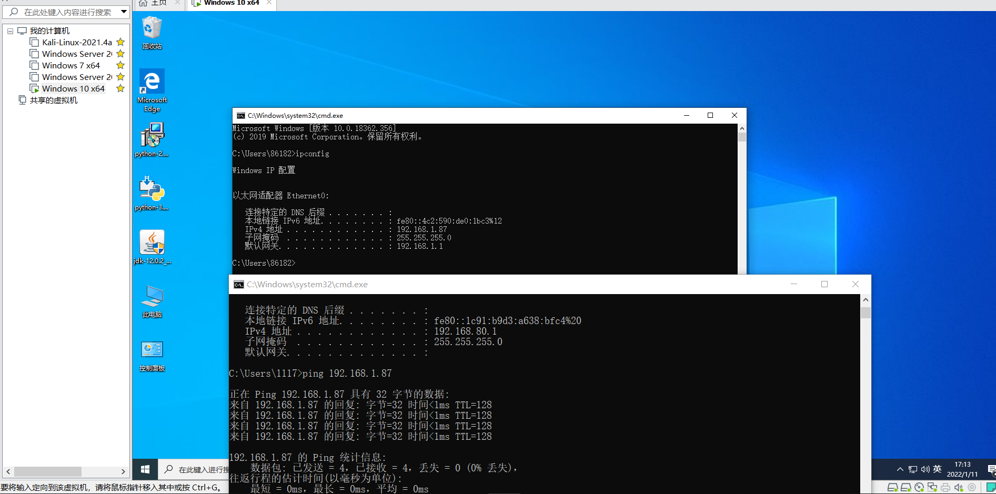996x494 pixels.
Task: Collapse the 我的计算机 tree node
Action: (x=10, y=31)
